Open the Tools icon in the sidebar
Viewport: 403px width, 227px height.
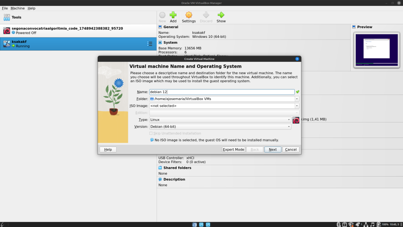[7, 17]
